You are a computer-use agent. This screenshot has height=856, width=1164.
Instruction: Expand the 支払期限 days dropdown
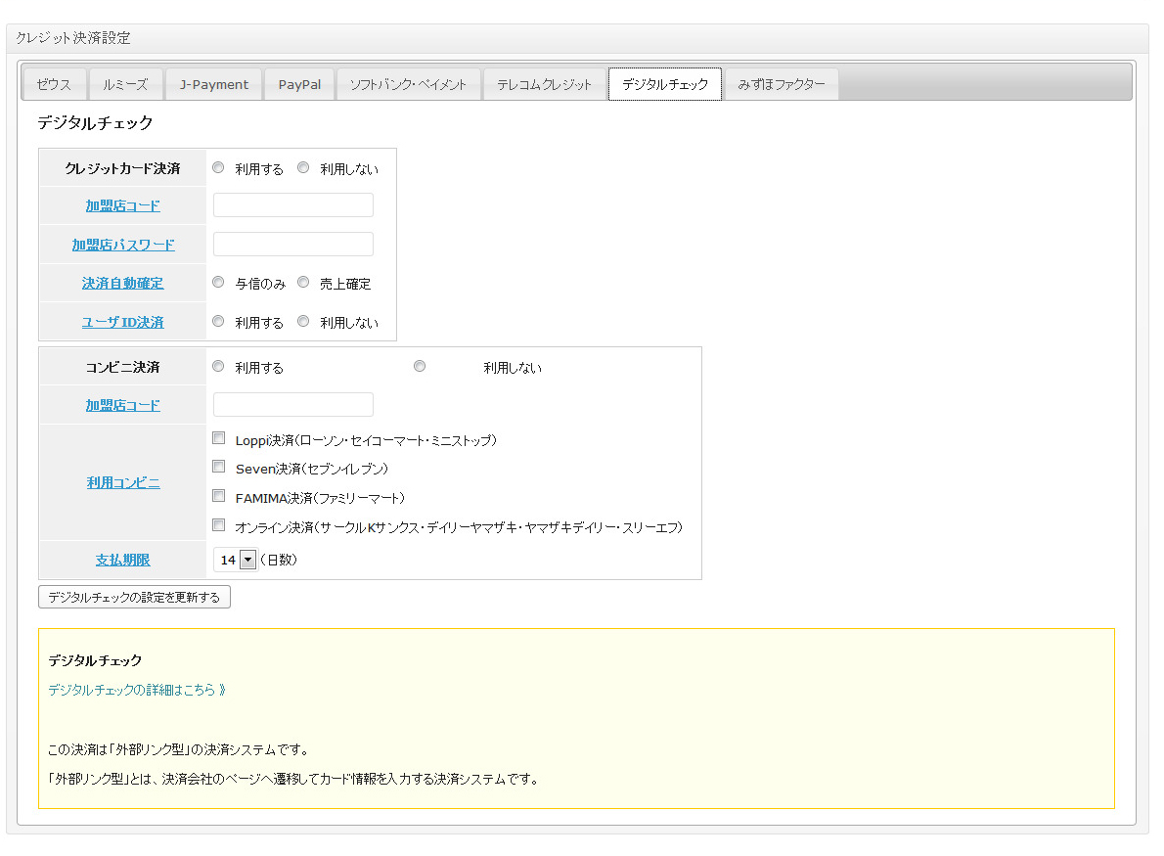coord(246,560)
